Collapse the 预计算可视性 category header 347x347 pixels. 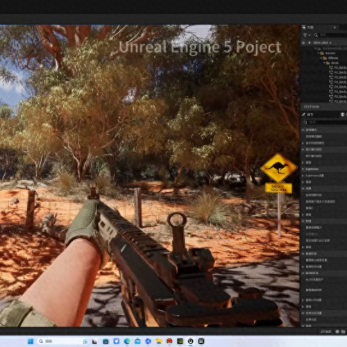(303, 150)
